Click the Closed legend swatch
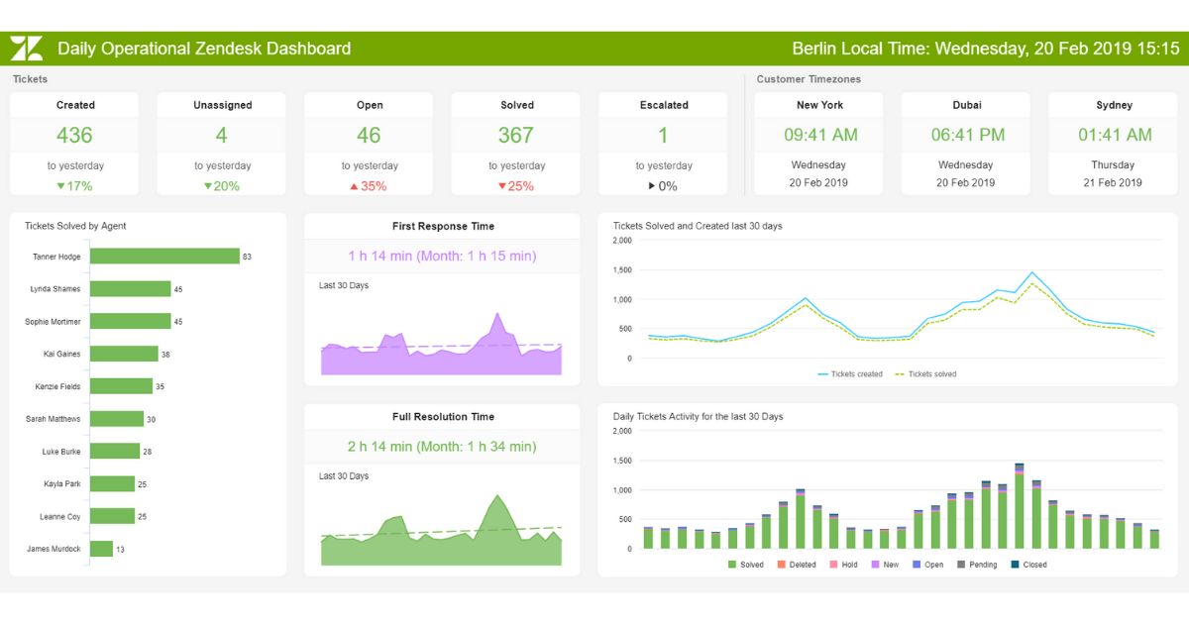Screen dimensions: 1189x624 (1015, 565)
